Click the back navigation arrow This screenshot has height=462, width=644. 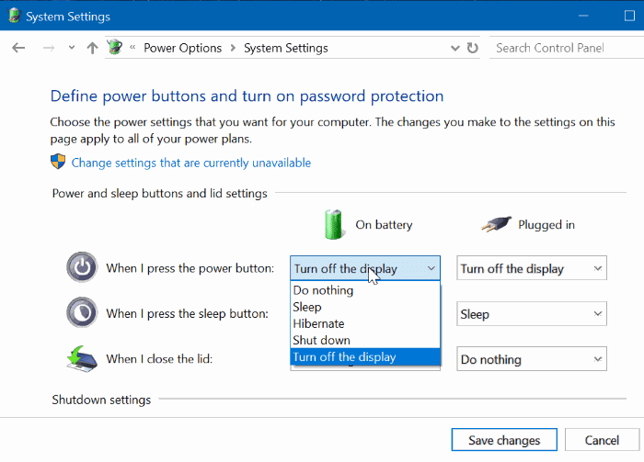18,48
